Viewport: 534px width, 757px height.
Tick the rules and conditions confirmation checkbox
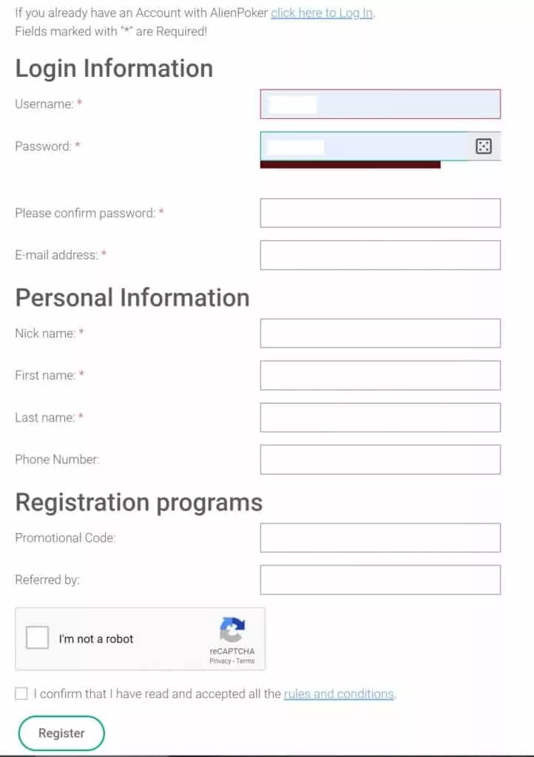coord(21,693)
